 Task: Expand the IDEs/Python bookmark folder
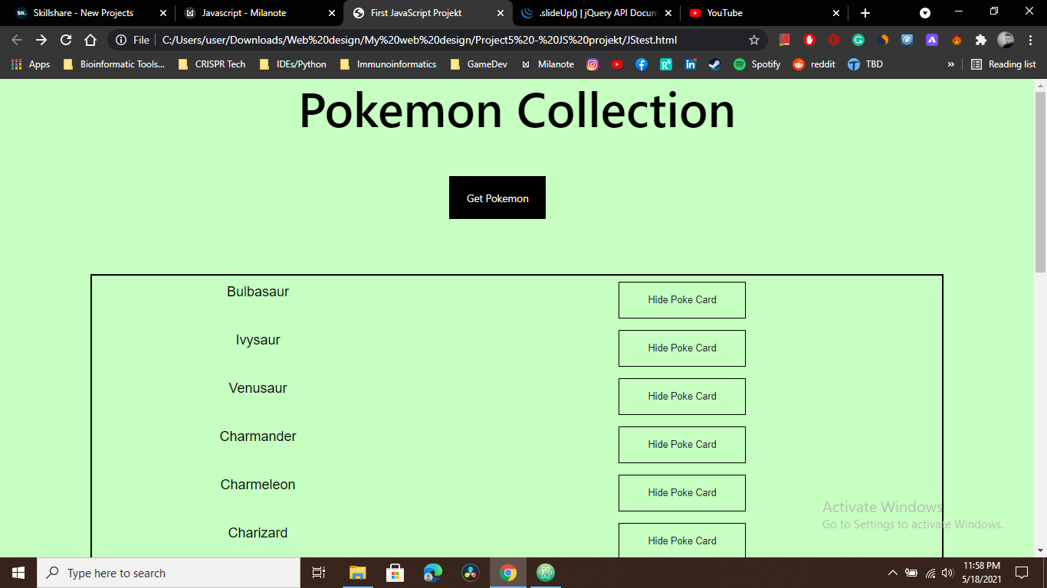(293, 64)
